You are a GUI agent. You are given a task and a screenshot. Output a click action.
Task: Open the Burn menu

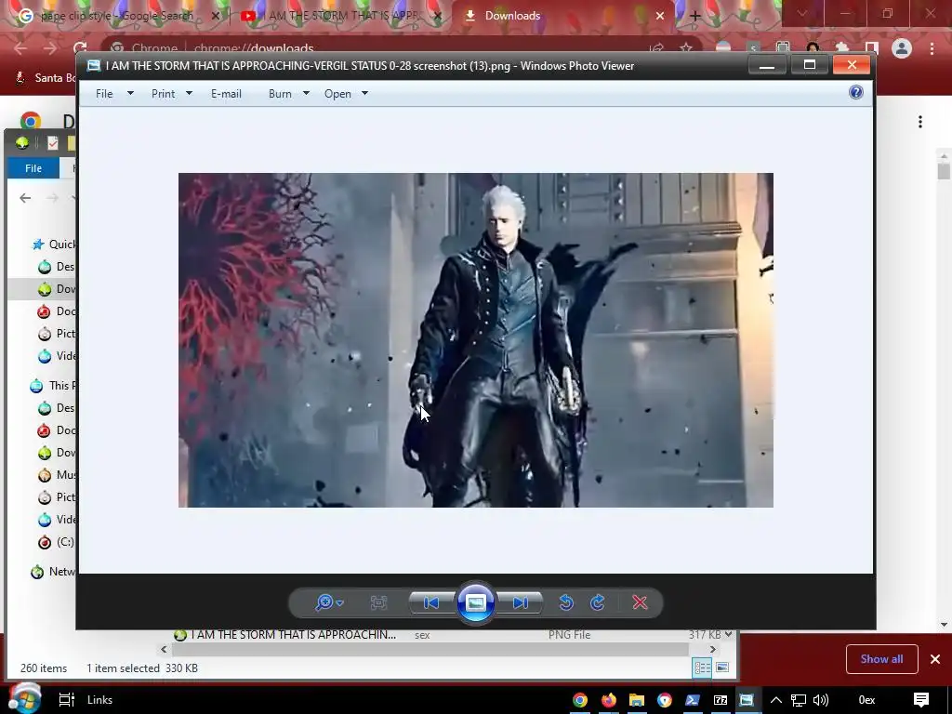[x=280, y=94]
